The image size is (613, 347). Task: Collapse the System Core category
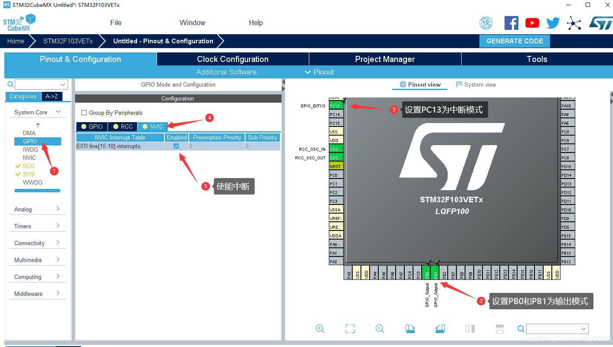click(37, 112)
